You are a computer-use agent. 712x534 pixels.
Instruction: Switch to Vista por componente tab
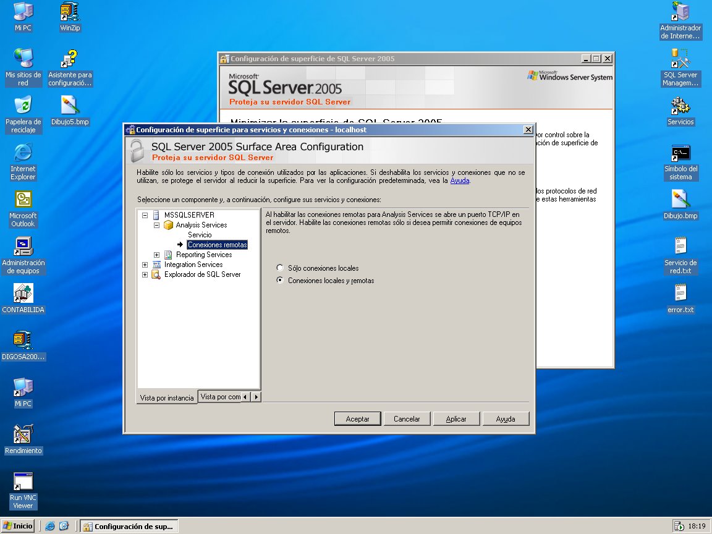point(220,397)
